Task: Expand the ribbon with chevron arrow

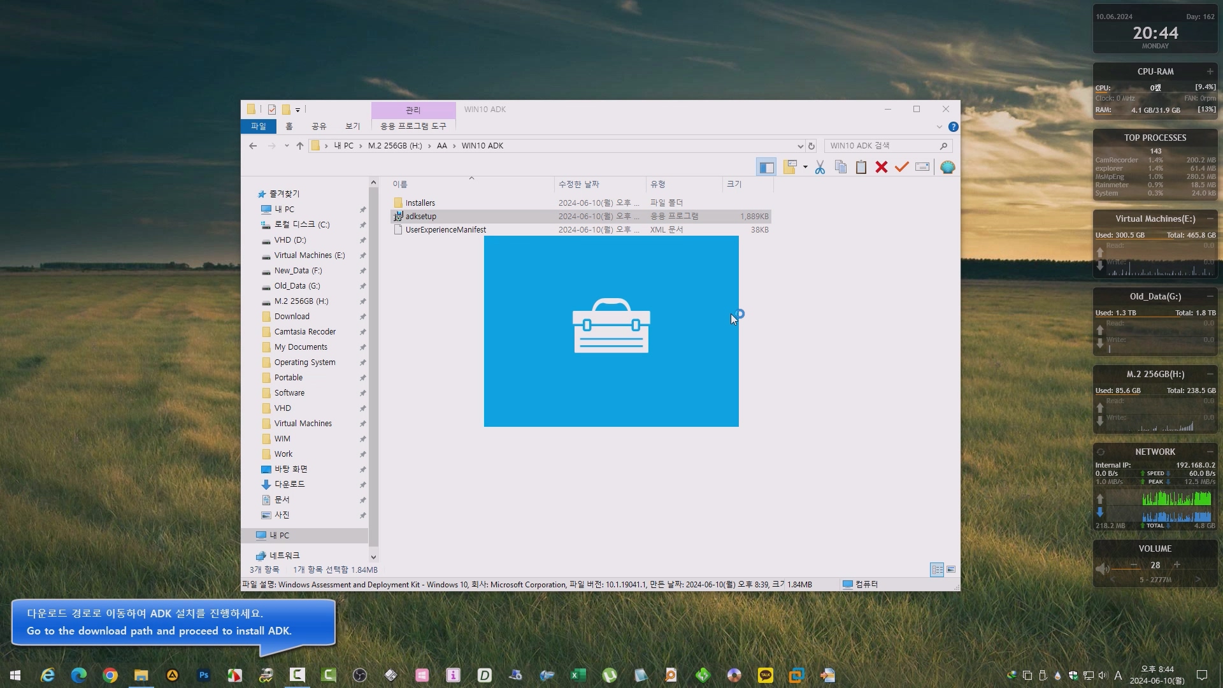Action: tap(939, 127)
